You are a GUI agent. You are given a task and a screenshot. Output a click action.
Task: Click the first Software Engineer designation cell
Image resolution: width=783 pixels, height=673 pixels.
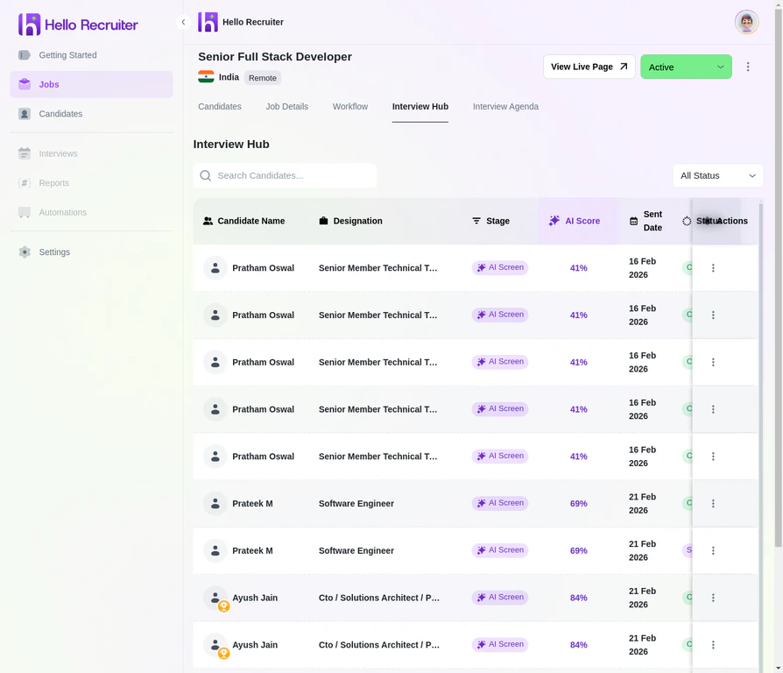point(356,504)
